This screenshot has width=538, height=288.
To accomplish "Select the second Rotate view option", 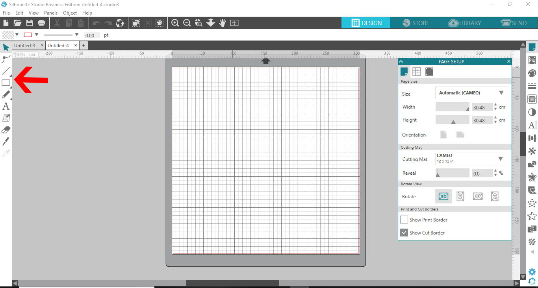I will coord(460,196).
